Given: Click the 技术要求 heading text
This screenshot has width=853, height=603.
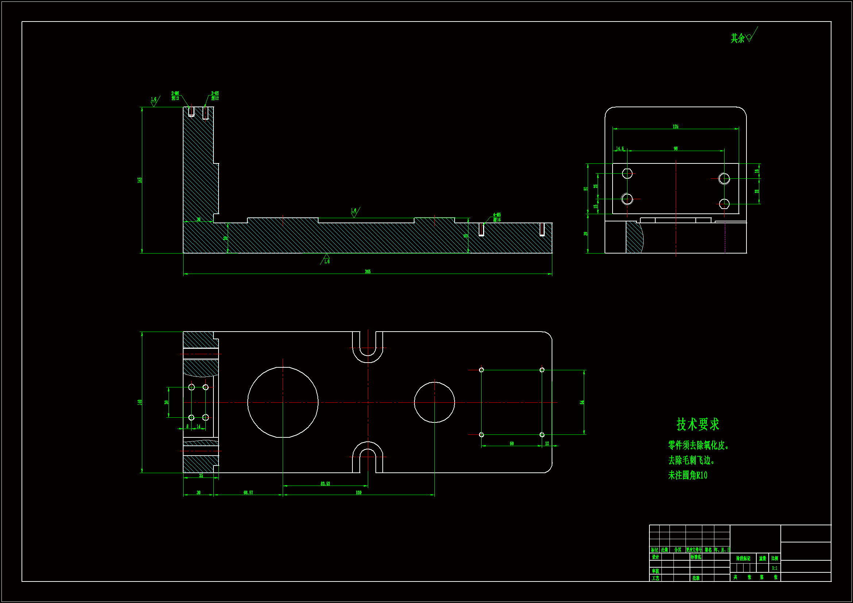Looking at the screenshot, I should [x=697, y=424].
